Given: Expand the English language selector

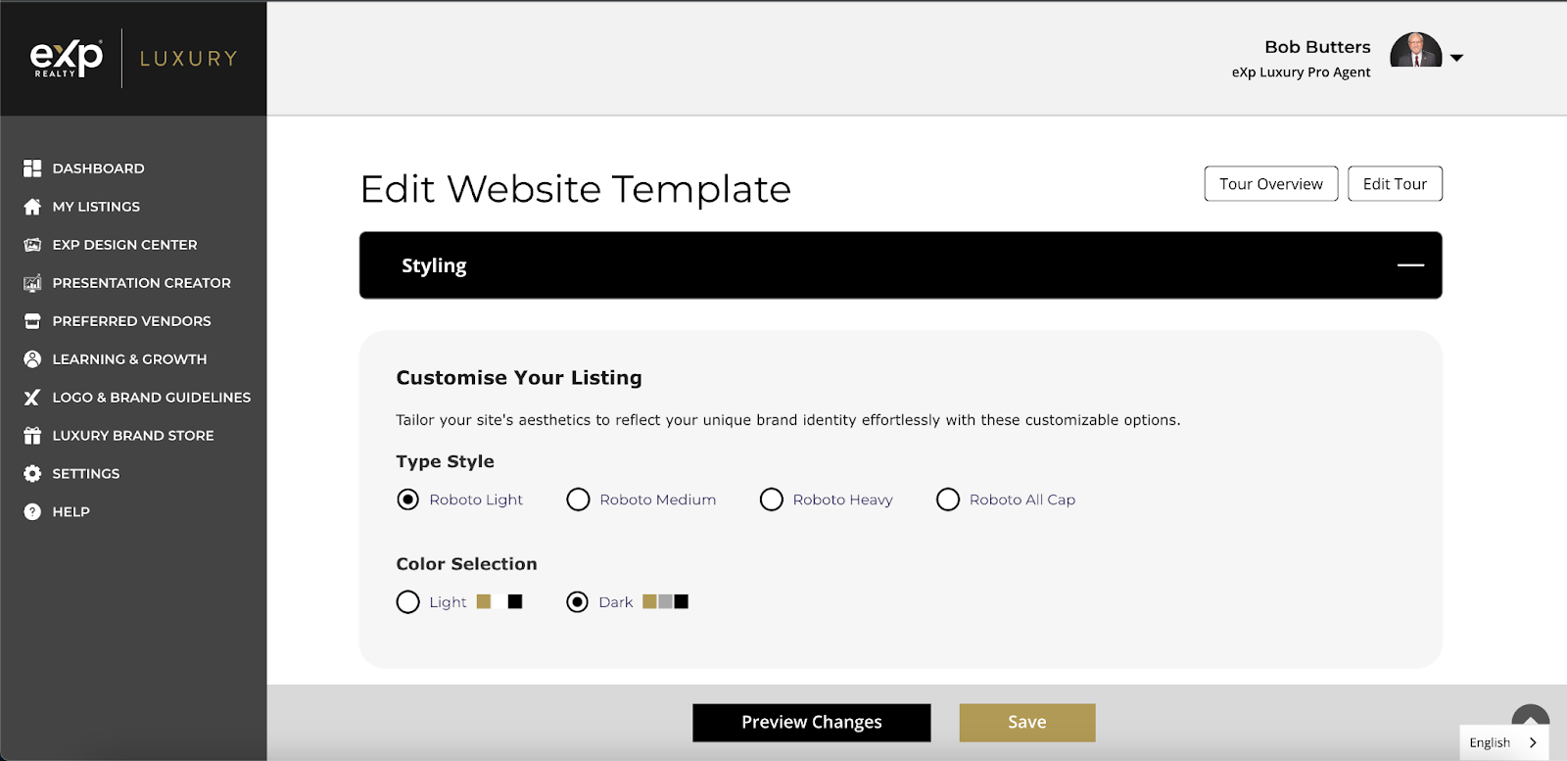Looking at the screenshot, I should [x=1504, y=742].
